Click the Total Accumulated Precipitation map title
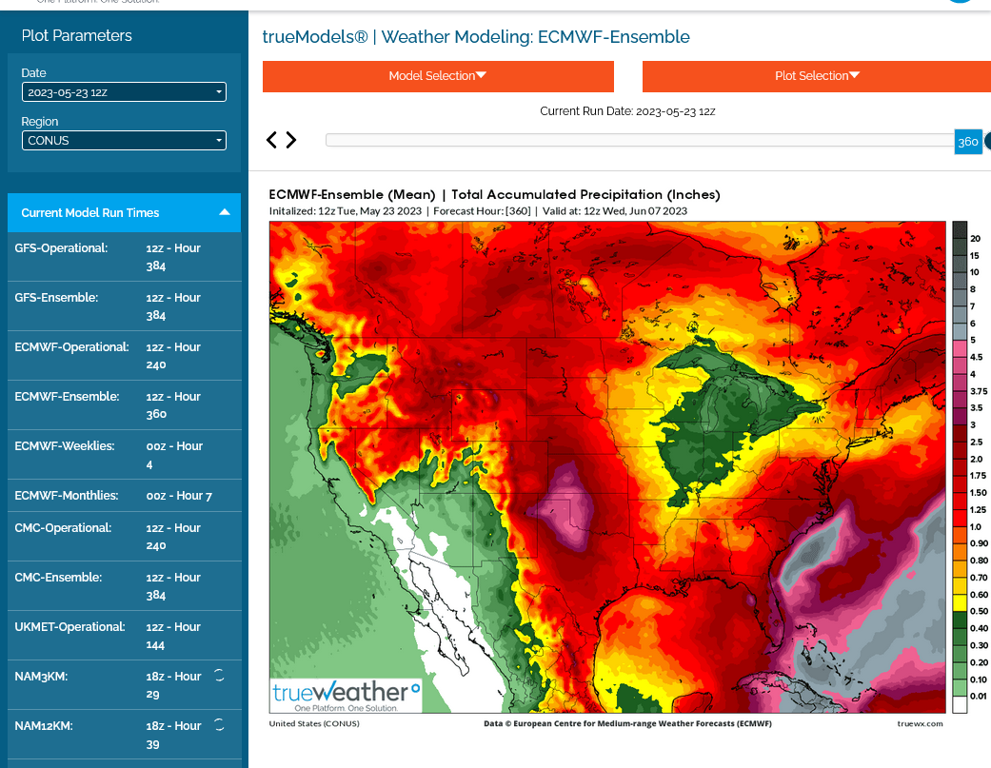This screenshot has width=991, height=768. pyautogui.click(x=494, y=194)
